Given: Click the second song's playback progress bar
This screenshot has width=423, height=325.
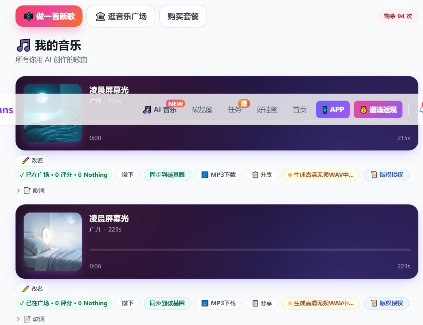Looking at the screenshot, I should coord(249,250).
